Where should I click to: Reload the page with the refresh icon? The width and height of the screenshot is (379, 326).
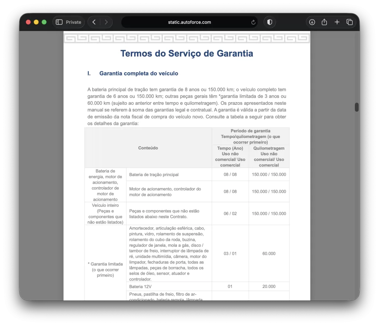click(253, 22)
